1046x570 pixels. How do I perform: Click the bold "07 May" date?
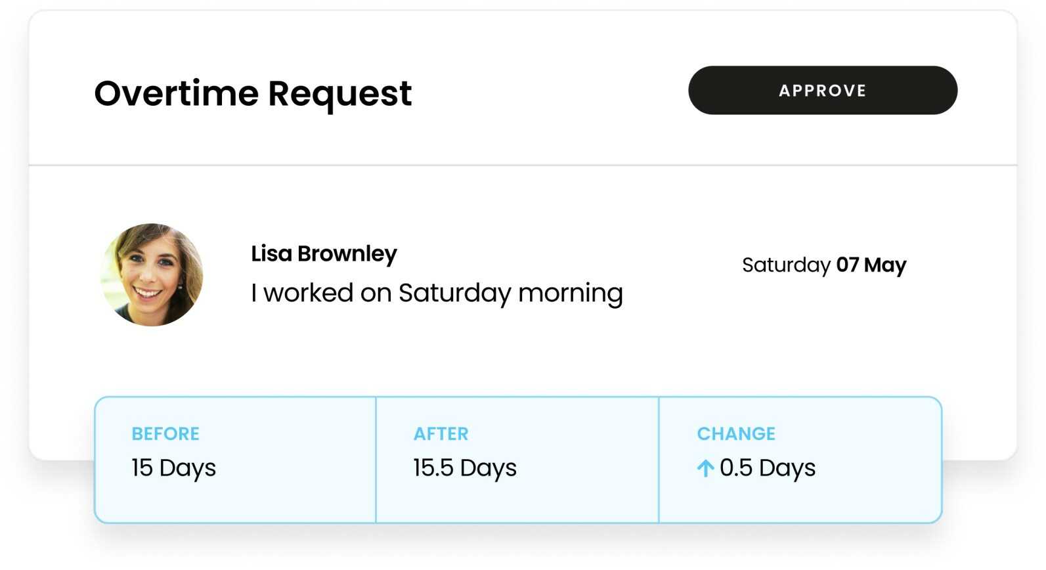[x=871, y=265]
